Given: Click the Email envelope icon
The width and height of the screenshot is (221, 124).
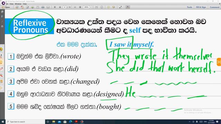Looking at the screenshot, I should click(x=48, y=7).
